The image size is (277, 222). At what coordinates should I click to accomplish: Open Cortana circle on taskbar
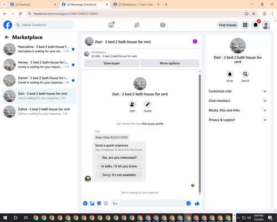(x=16, y=218)
